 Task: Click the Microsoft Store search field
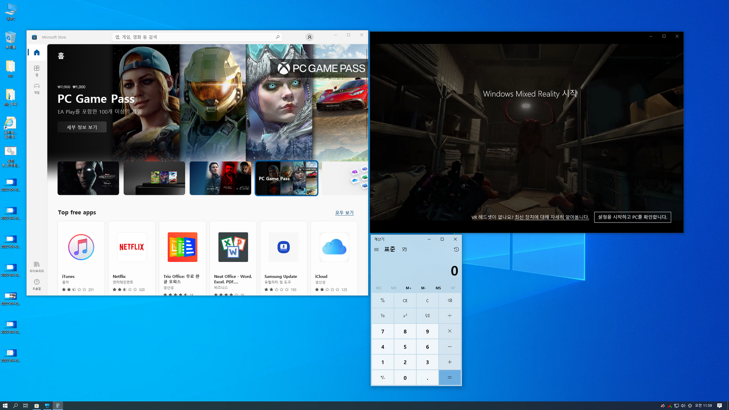(197, 37)
